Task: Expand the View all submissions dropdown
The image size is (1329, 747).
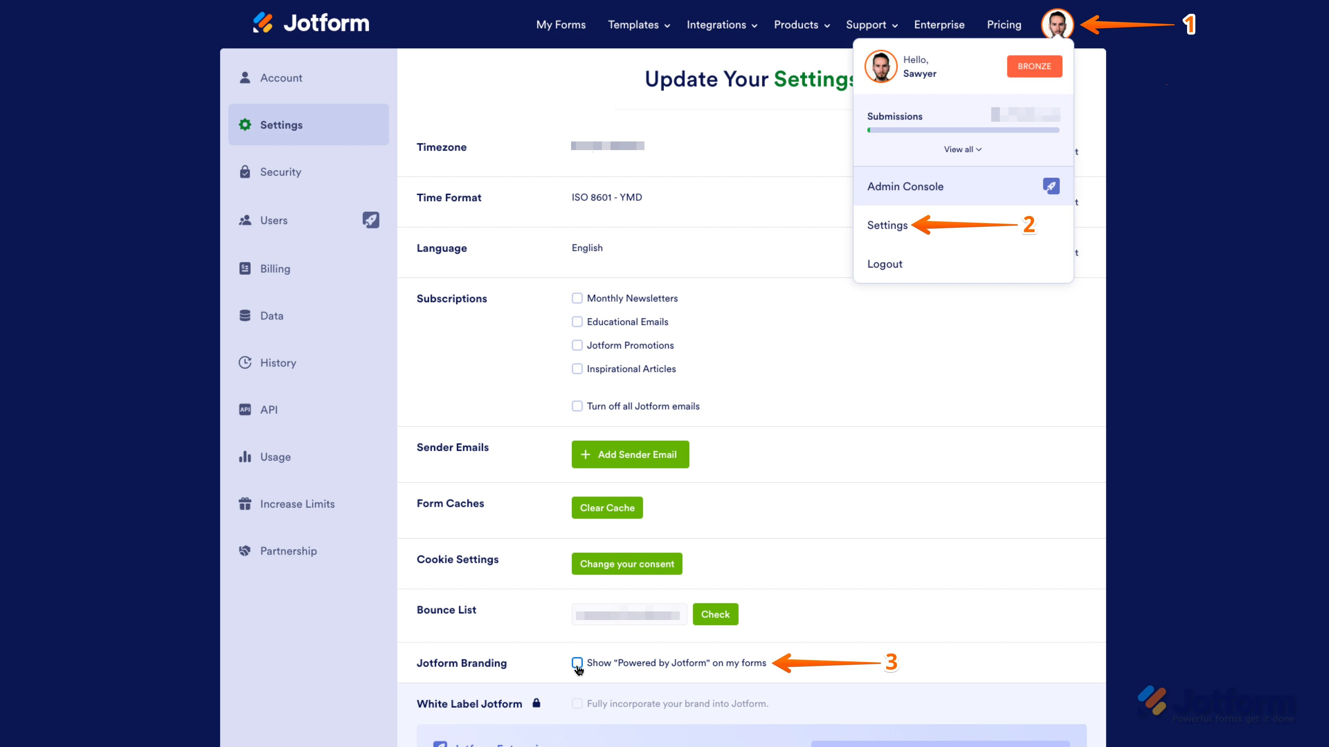Action: pos(962,149)
